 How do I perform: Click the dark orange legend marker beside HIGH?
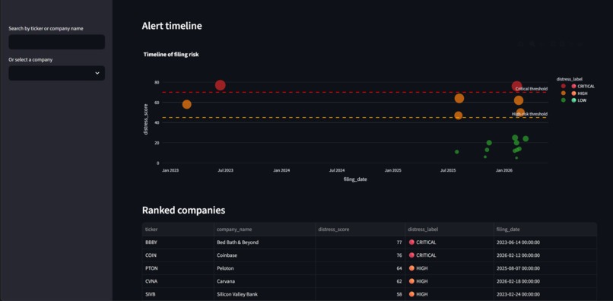click(564, 93)
